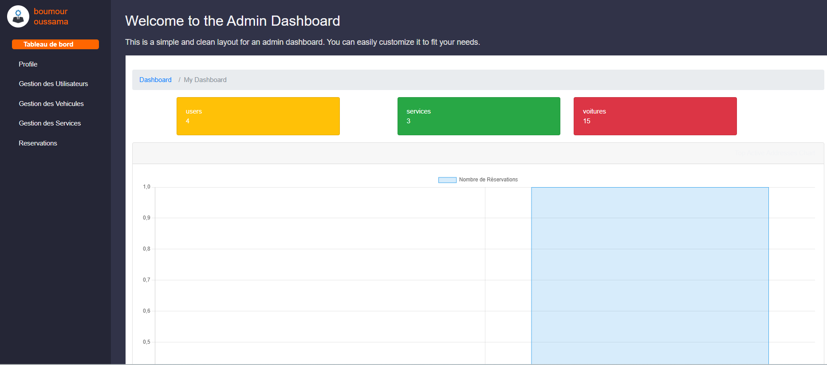Toggle the Nombre de Réservations legend label

(488, 180)
